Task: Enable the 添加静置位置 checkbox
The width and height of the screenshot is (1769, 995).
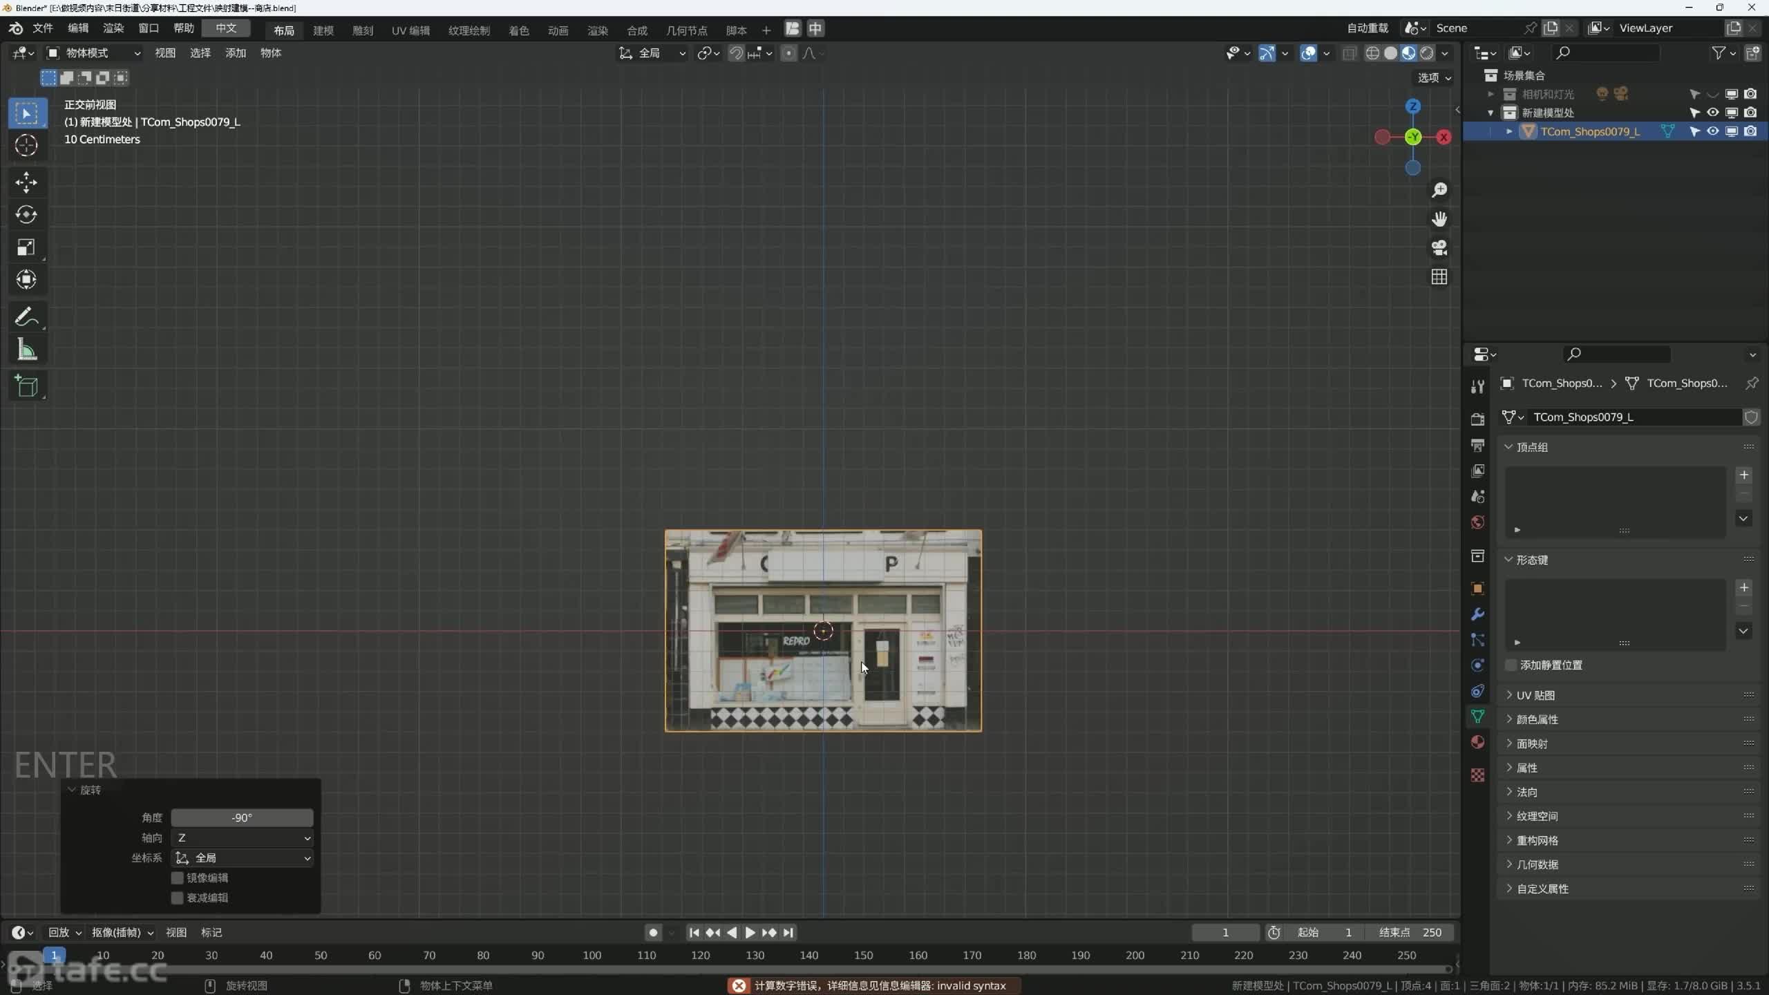Action: tap(1511, 665)
